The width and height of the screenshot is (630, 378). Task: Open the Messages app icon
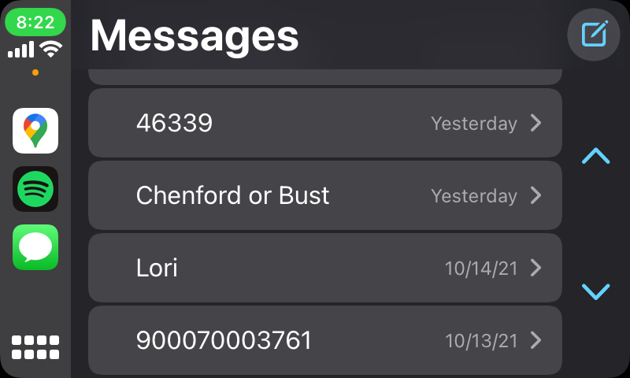(35, 247)
